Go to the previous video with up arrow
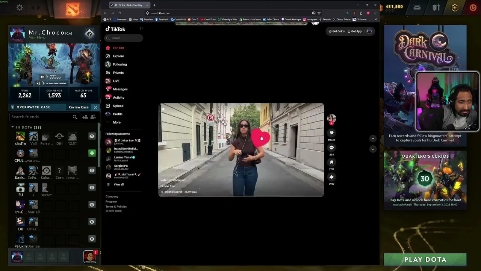Image resolution: width=481 pixels, height=271 pixels. (373, 139)
